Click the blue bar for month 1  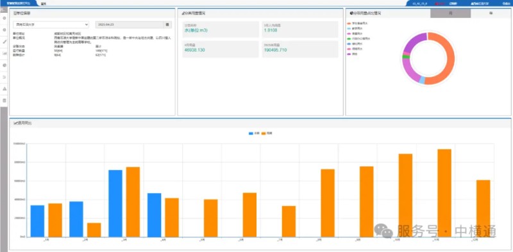coord(37,221)
